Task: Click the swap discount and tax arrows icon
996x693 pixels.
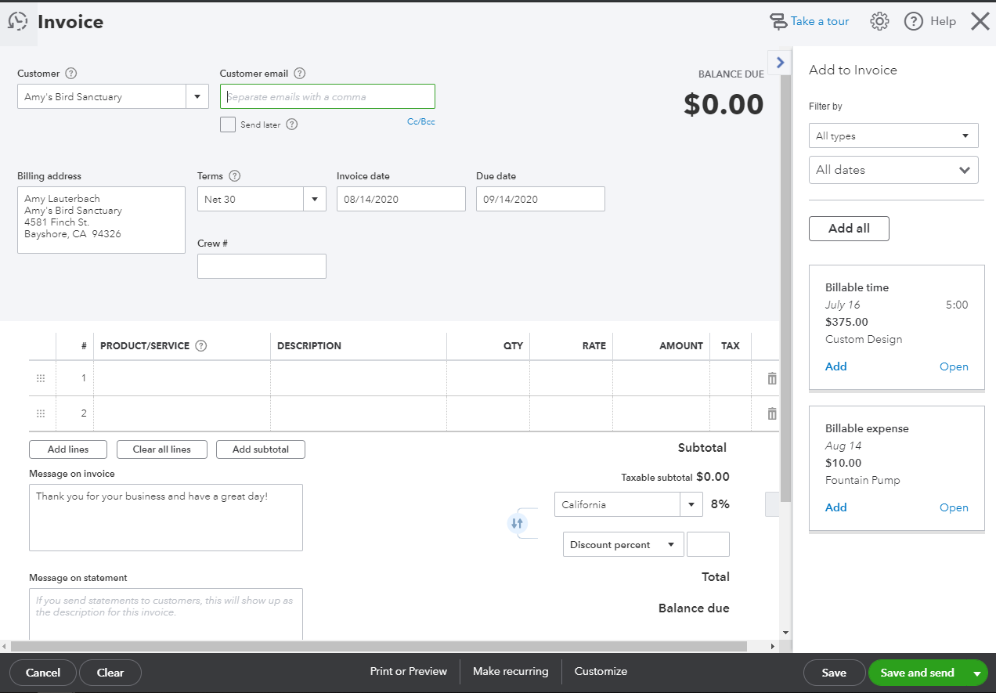Action: coord(516,523)
